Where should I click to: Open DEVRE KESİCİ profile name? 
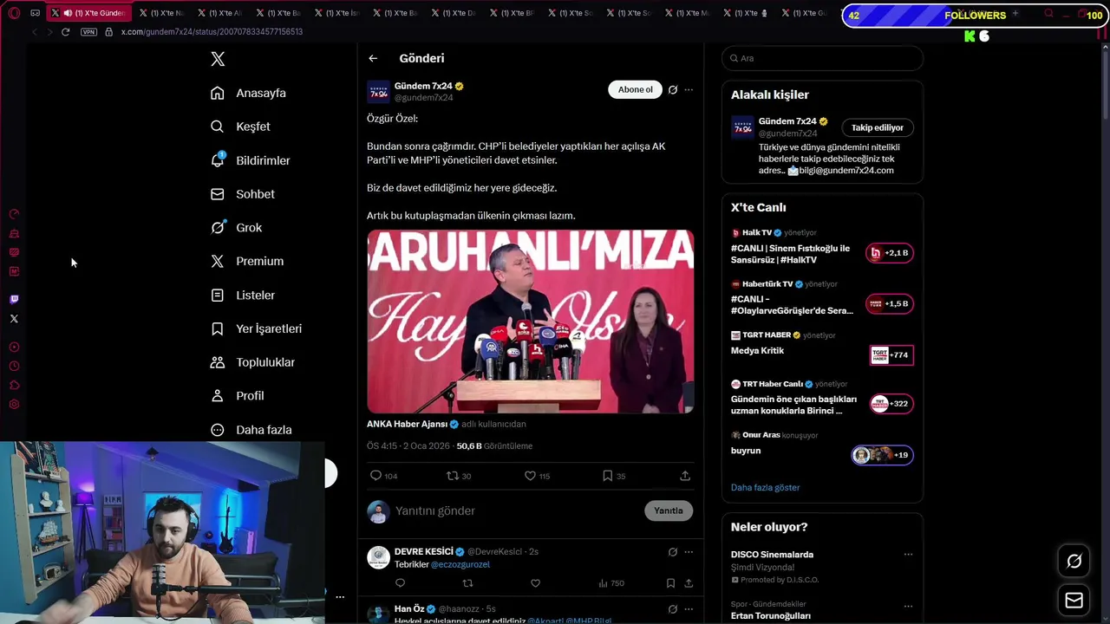[x=423, y=551]
